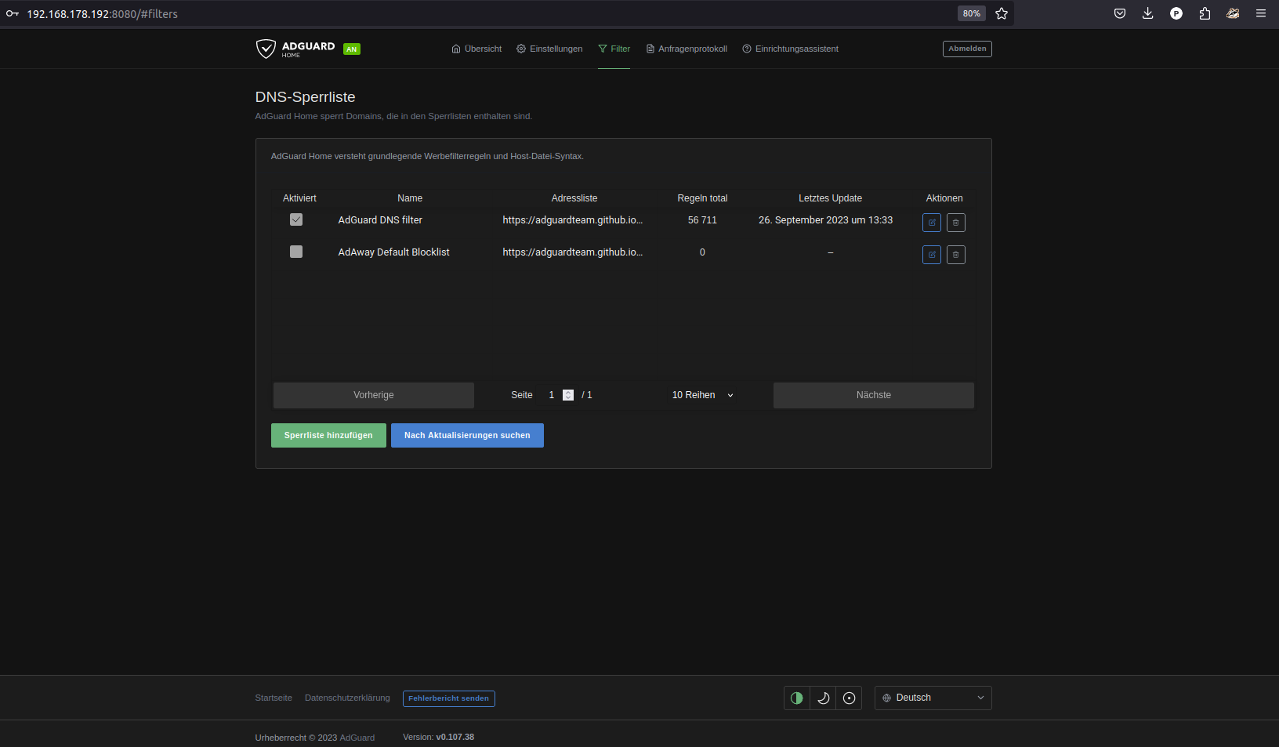Select the light theme circle icon
Image resolution: width=1279 pixels, height=747 pixels.
tap(849, 698)
